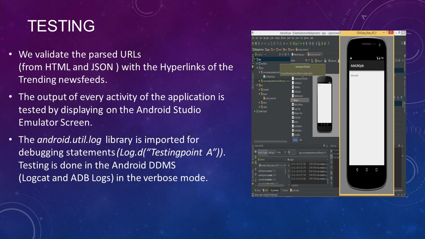
Task: Switch to the MainActivity.java editor tab
Action: pyautogui.click(x=299, y=54)
